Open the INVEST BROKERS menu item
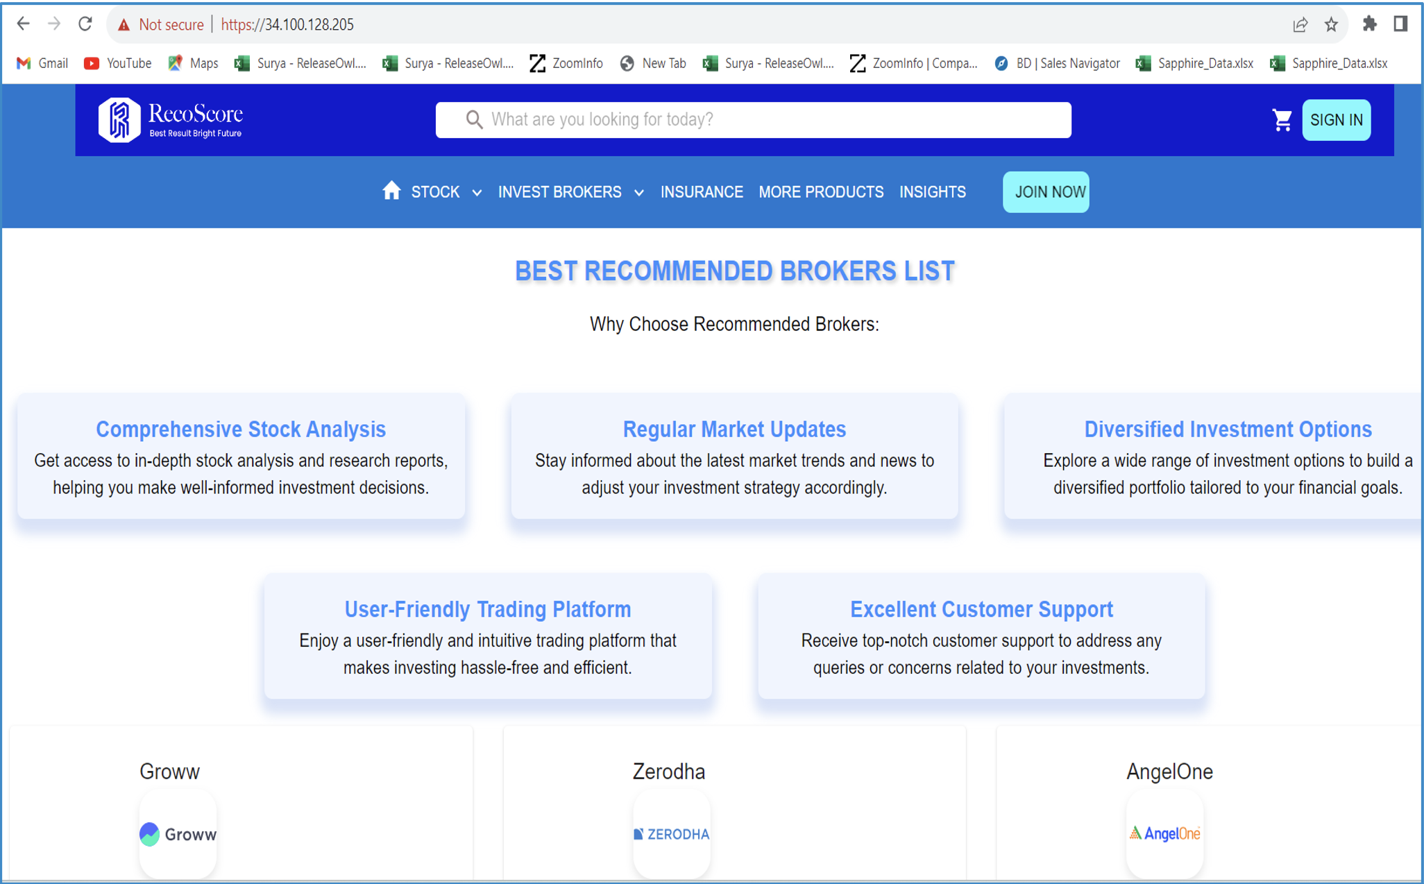The image size is (1424, 884). (x=559, y=192)
